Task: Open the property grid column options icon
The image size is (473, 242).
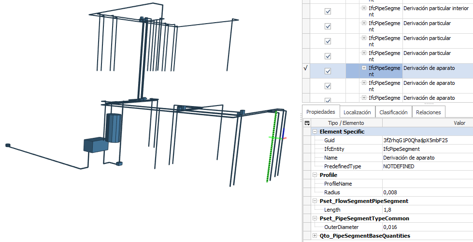Action: (307, 123)
